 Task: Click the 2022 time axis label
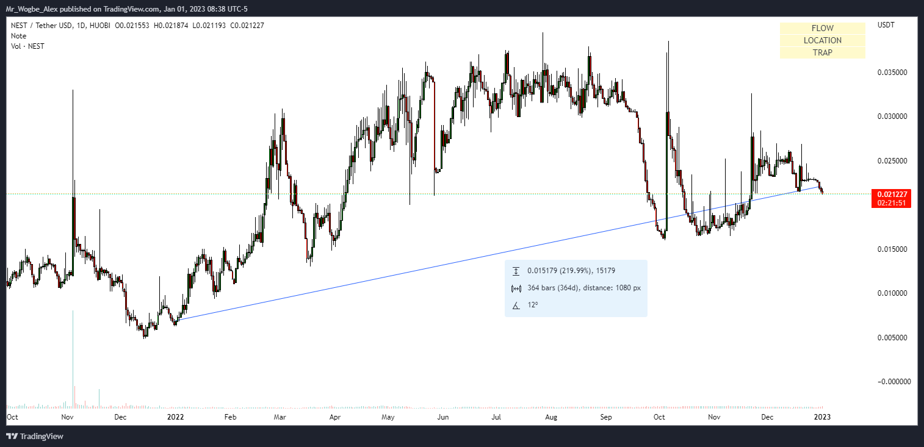[x=175, y=418]
